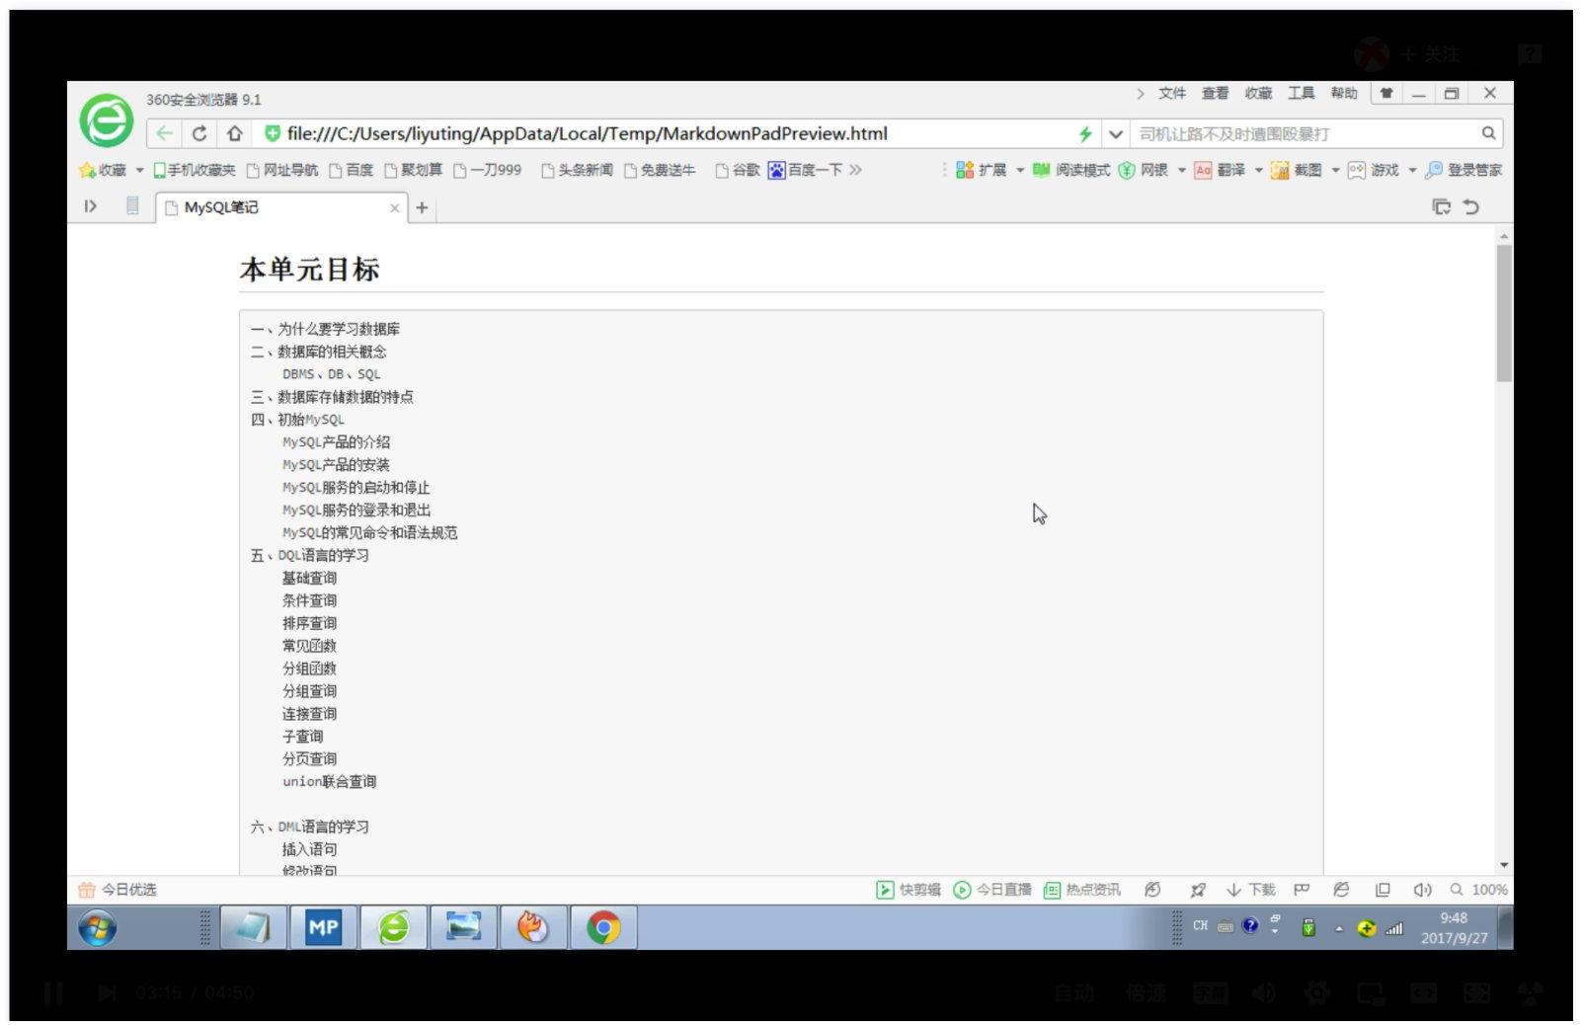Open 热点资讯 in status bar
This screenshot has width=1582, height=1025.
point(1082,890)
